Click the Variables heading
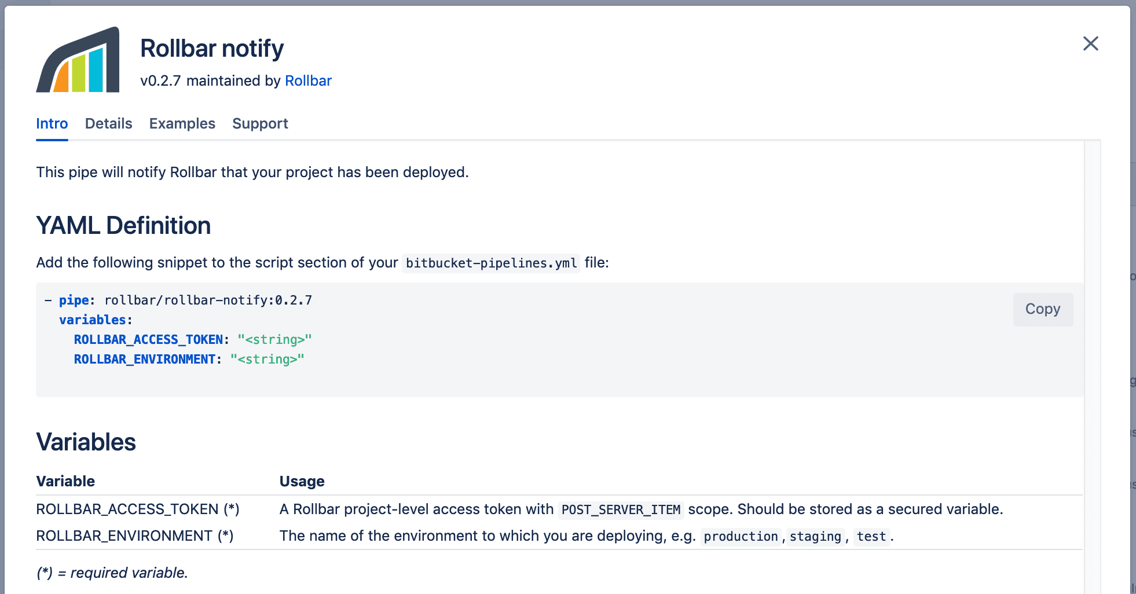Image resolution: width=1136 pixels, height=594 pixels. click(x=86, y=442)
